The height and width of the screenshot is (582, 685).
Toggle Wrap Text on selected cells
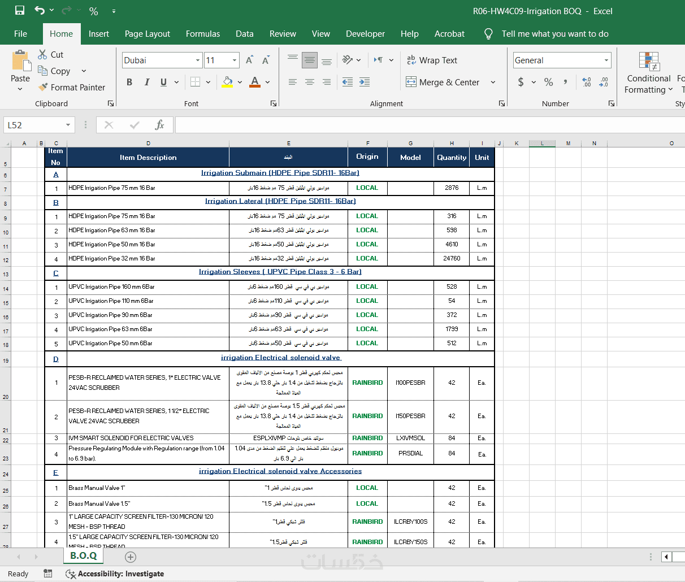(432, 60)
